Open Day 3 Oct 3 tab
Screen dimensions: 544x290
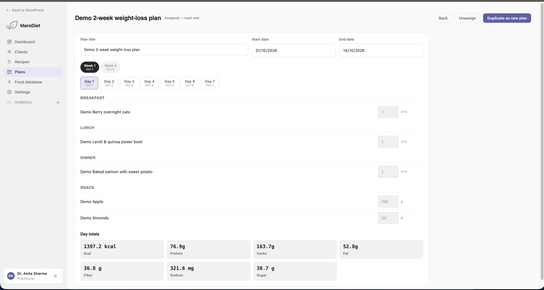[x=129, y=83]
